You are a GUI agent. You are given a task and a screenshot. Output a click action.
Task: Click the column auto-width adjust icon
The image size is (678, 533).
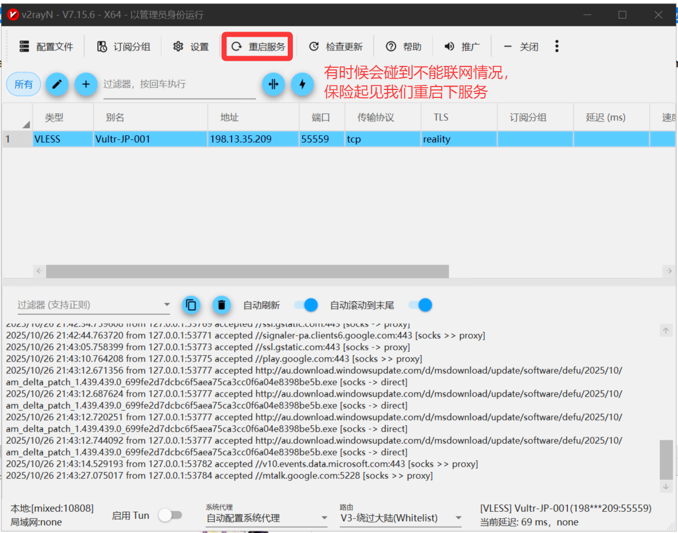pos(273,84)
